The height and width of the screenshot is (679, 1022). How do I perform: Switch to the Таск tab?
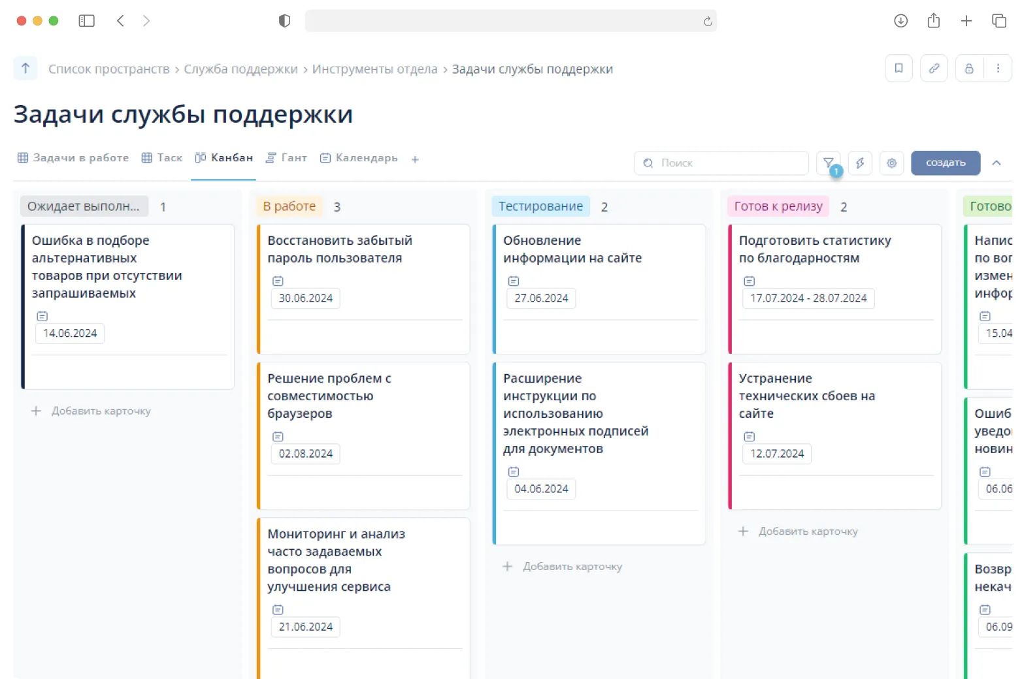click(x=162, y=158)
